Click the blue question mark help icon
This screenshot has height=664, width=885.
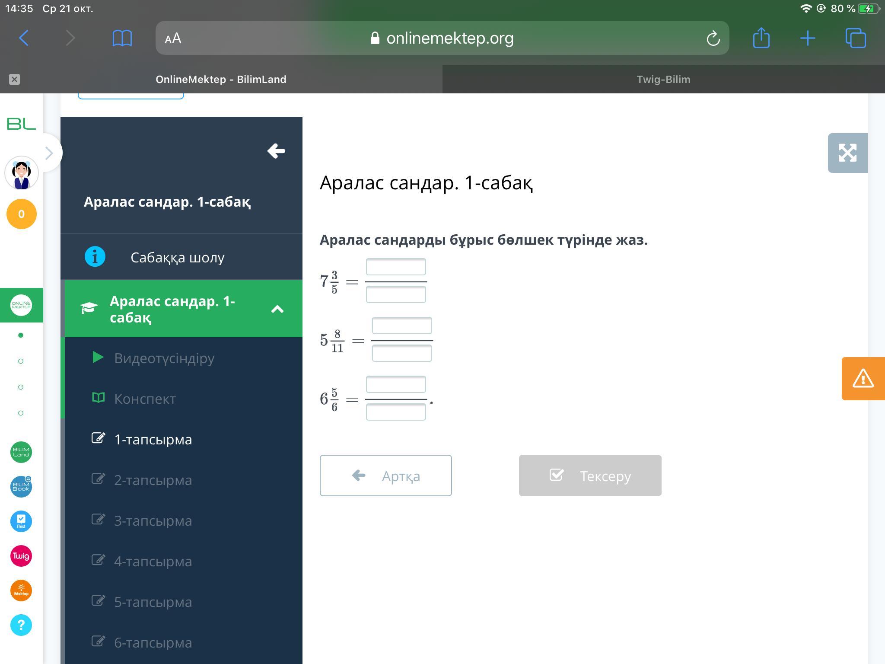tap(21, 625)
